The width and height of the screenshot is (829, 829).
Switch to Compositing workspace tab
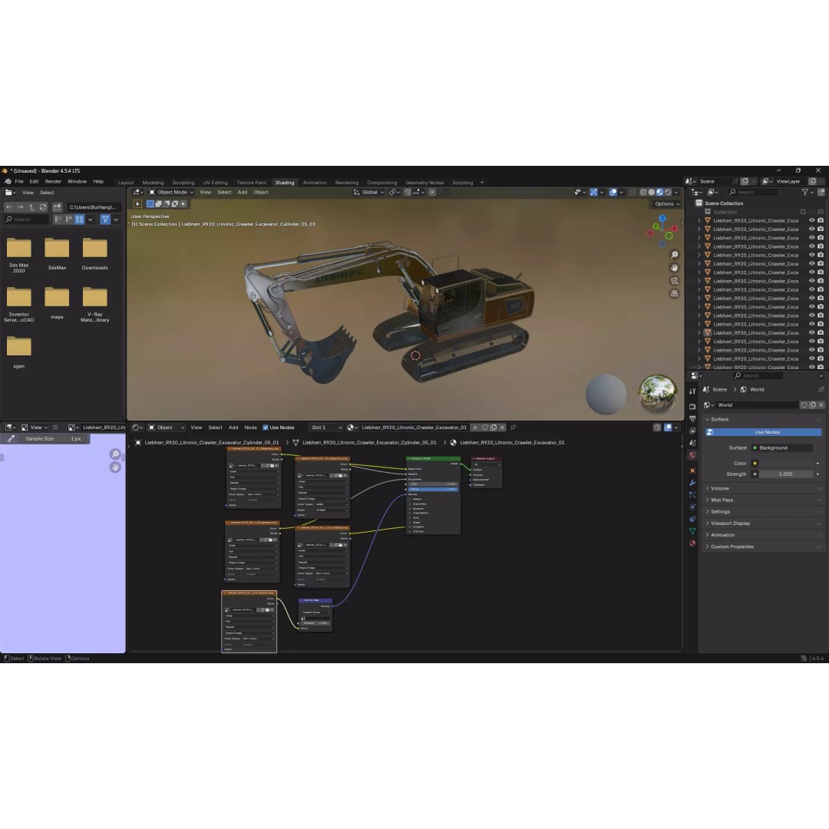tap(381, 183)
